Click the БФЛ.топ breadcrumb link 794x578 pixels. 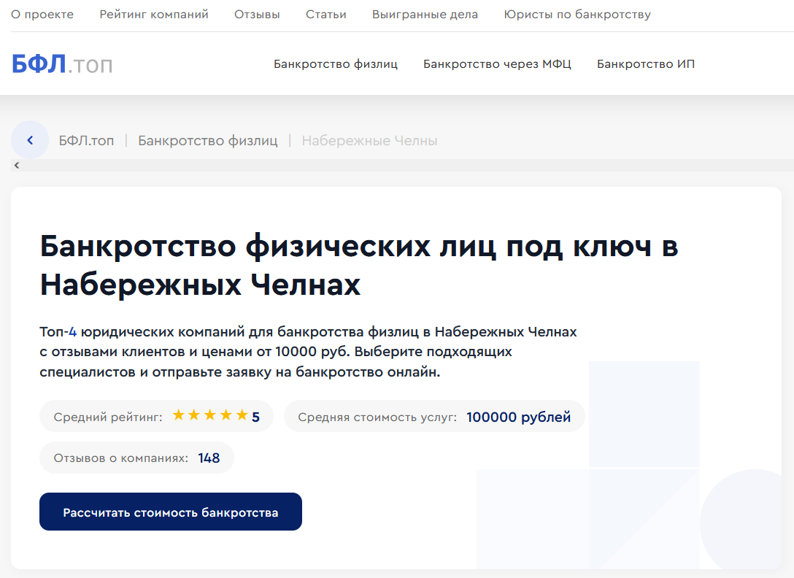(86, 140)
